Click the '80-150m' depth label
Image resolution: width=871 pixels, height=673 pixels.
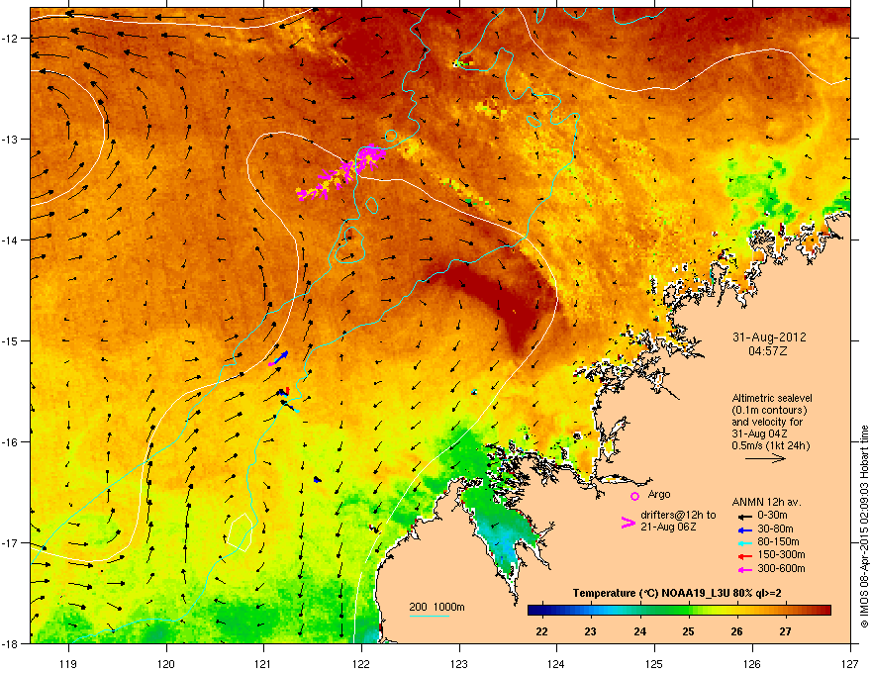778,542
